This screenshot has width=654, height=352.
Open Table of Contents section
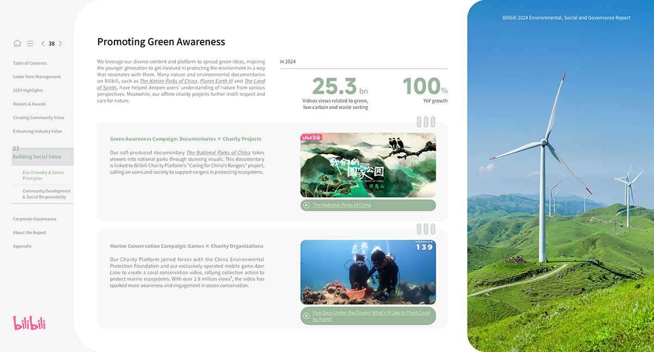[30, 63]
